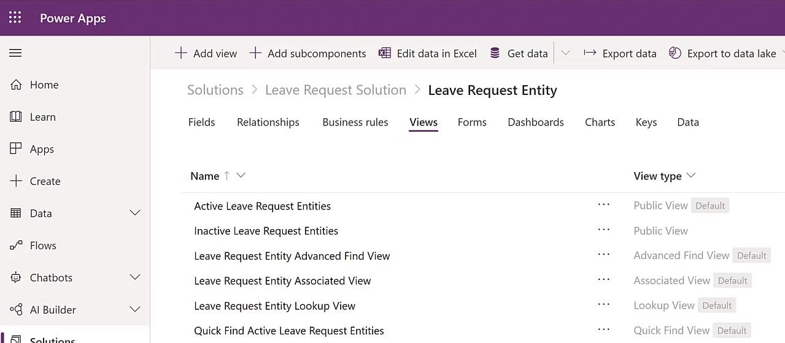Switch to the Forms tab
Image resolution: width=785 pixels, height=343 pixels.
coord(472,123)
